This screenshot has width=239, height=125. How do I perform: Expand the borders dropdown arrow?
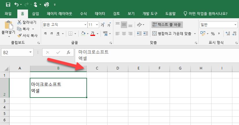tap(75, 34)
